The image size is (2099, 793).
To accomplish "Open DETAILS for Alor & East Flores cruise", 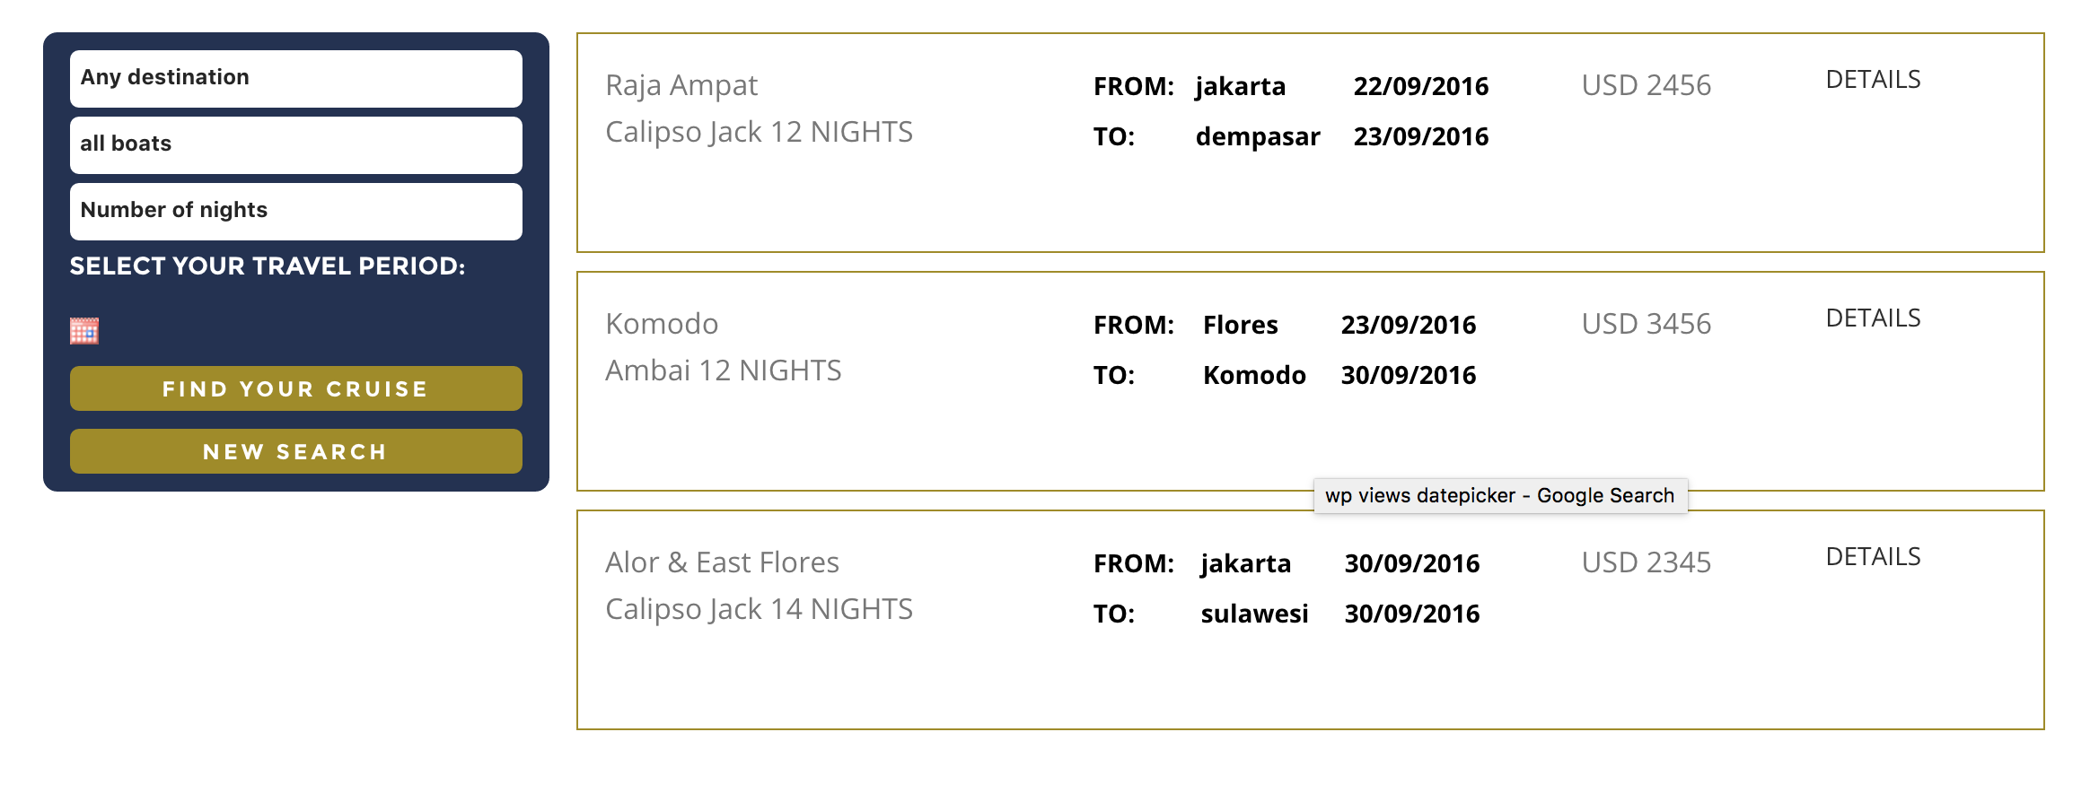I will point(1872,556).
